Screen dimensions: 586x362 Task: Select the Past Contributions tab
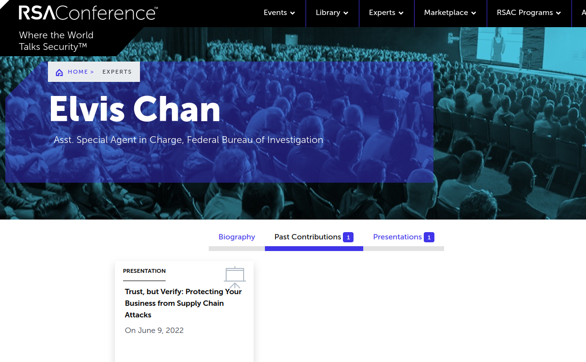point(314,237)
